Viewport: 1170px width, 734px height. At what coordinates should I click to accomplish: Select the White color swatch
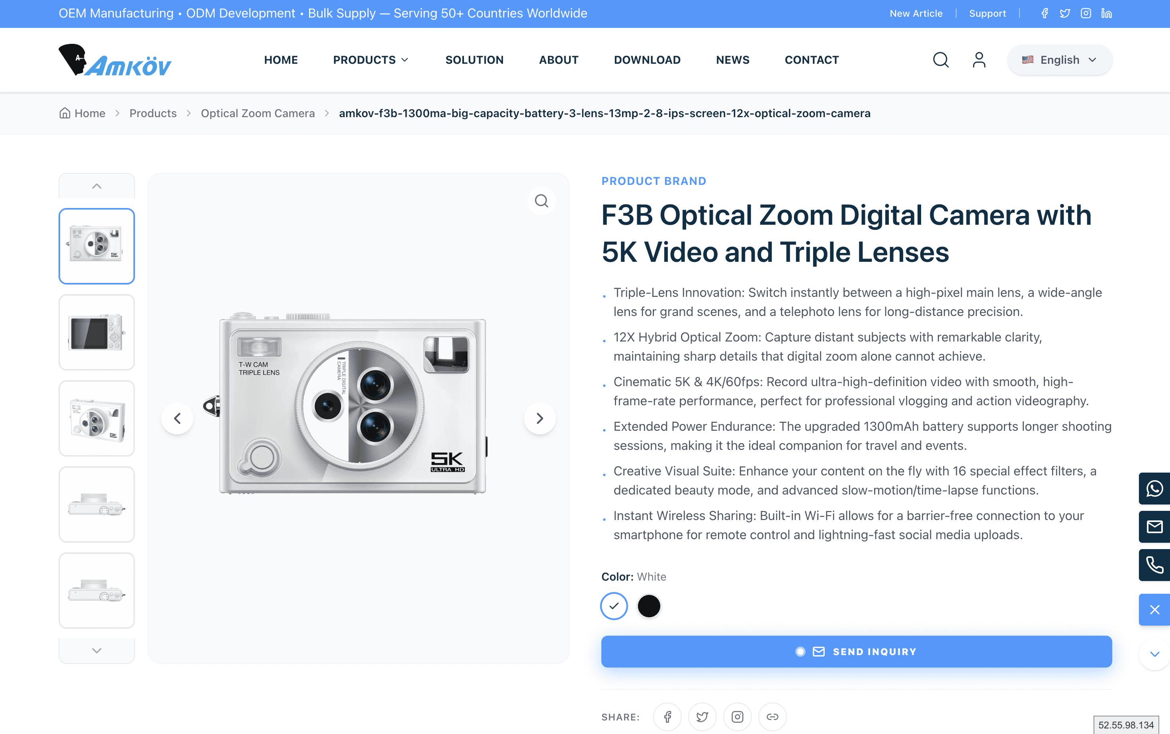[x=614, y=606]
